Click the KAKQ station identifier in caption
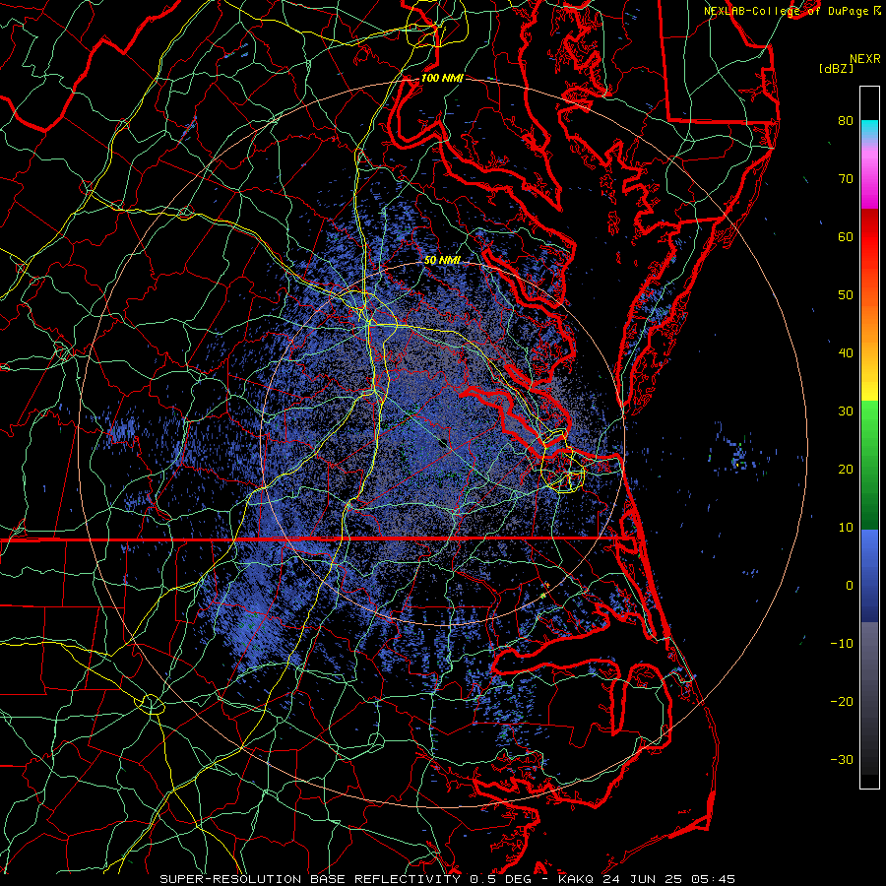 click(576, 879)
